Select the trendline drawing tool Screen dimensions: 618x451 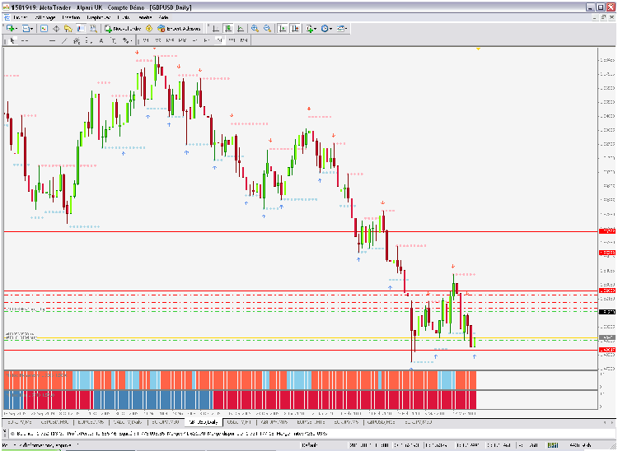tap(64, 40)
